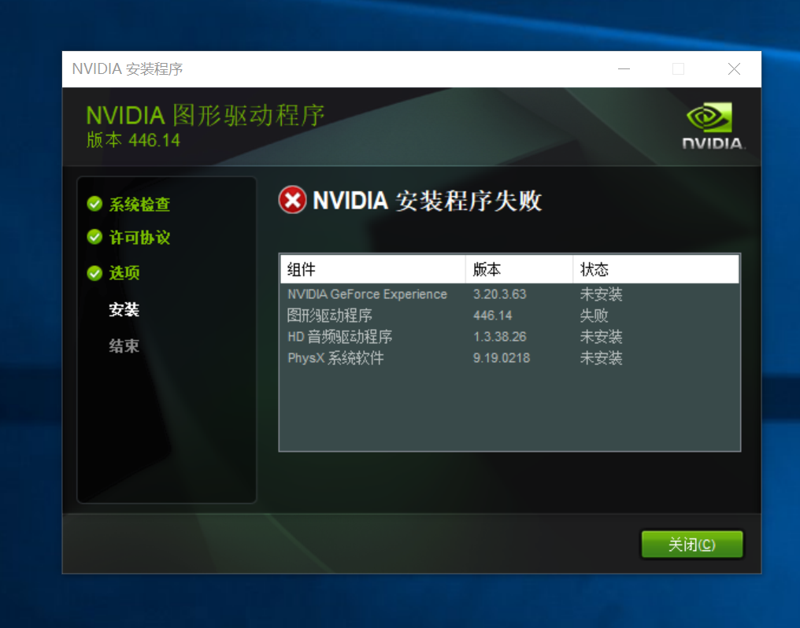Click green checkmark beside 选项
The image size is (800, 628).
94,273
